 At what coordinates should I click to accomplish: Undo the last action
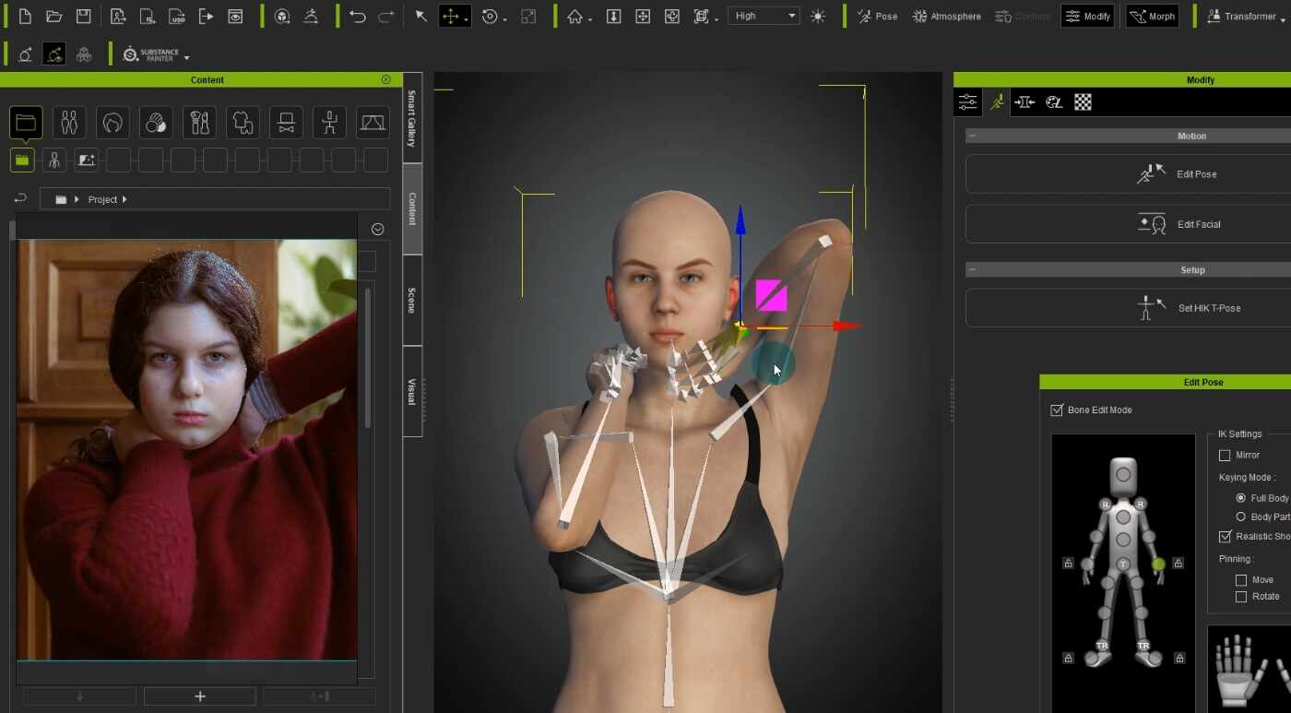(357, 17)
